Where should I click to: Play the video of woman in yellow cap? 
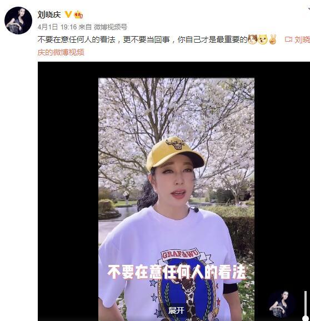point(176,199)
